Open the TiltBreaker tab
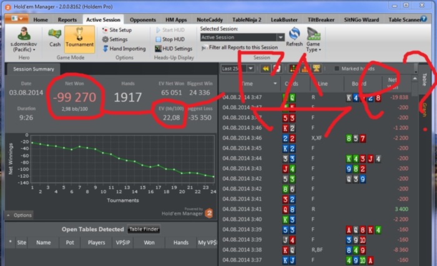Screen dimensions: 437x266 click(321, 20)
